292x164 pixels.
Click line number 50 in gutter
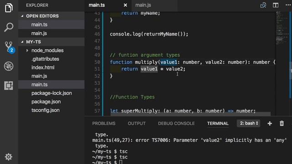click(97, 62)
